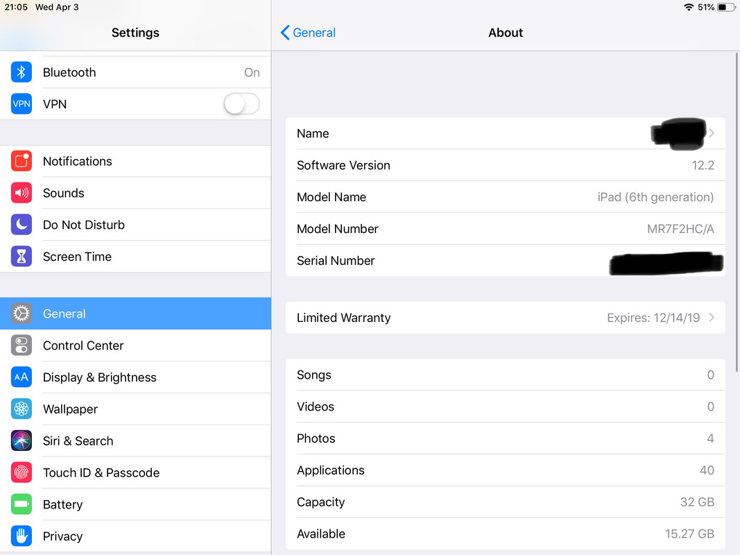Tap the Display & Brightness AA icon
The width and height of the screenshot is (740, 555).
[21, 377]
